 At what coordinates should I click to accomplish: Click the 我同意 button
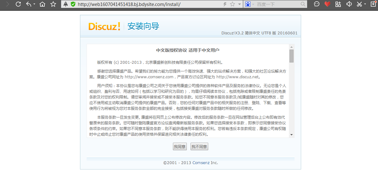click(180, 147)
